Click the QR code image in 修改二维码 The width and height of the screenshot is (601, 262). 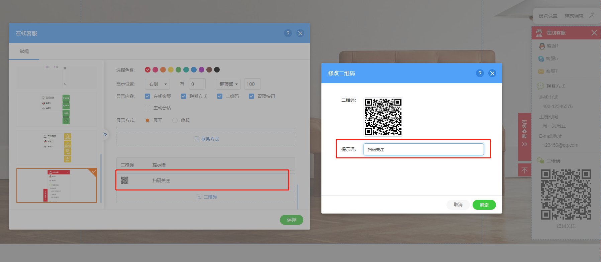pyautogui.click(x=383, y=117)
